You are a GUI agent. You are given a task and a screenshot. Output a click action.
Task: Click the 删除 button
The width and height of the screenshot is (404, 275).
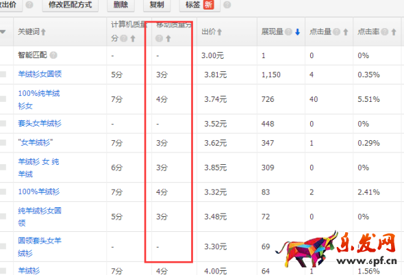pyautogui.click(x=121, y=5)
